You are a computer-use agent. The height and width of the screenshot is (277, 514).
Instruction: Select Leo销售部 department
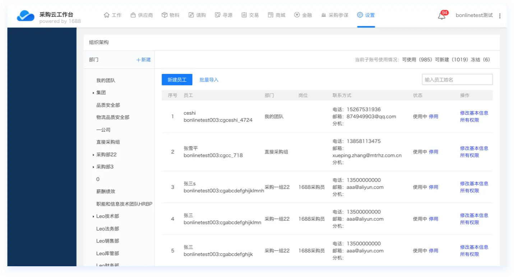pyautogui.click(x=107, y=241)
